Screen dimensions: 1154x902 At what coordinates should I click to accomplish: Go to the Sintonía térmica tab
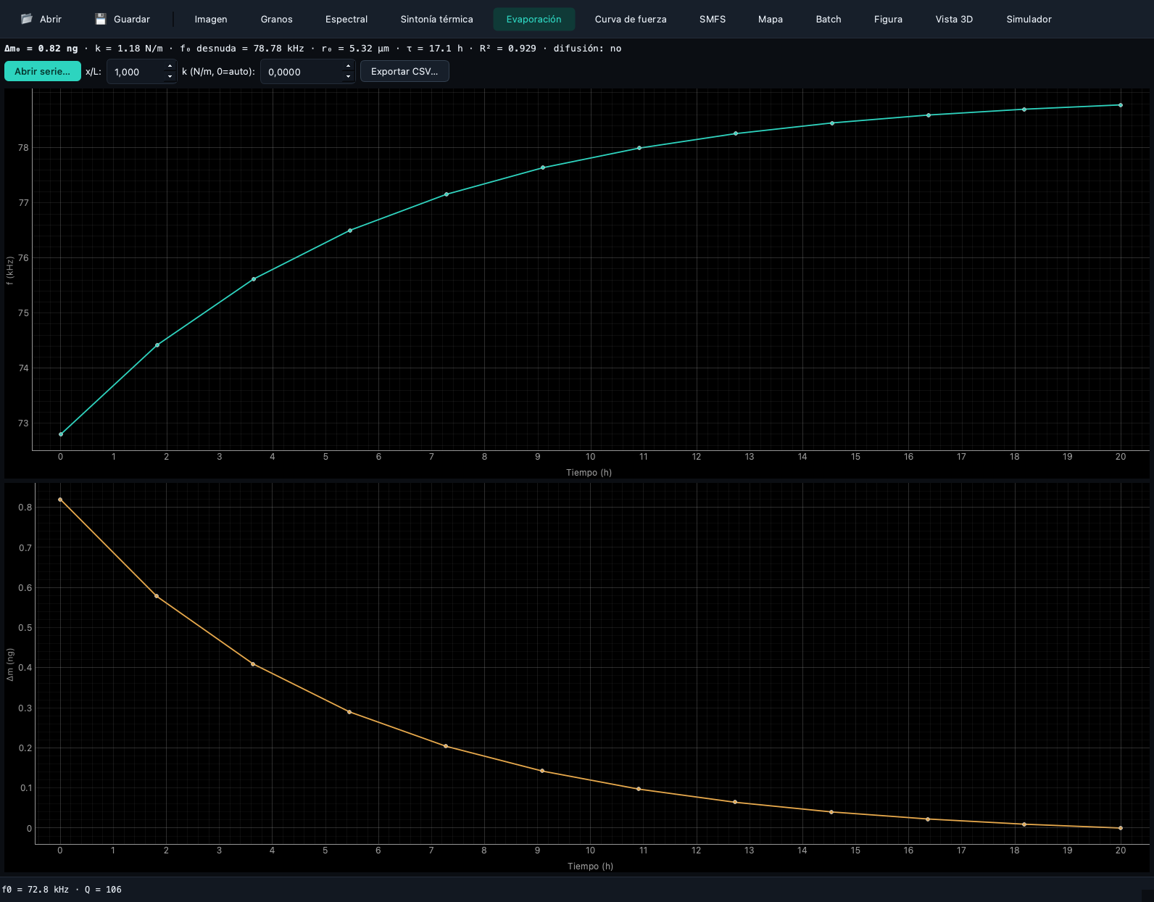click(x=436, y=19)
